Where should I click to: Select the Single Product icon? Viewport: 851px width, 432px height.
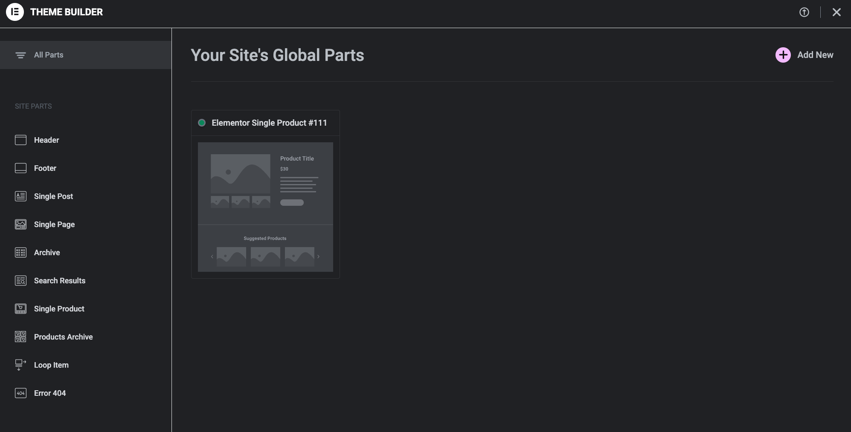click(x=20, y=308)
